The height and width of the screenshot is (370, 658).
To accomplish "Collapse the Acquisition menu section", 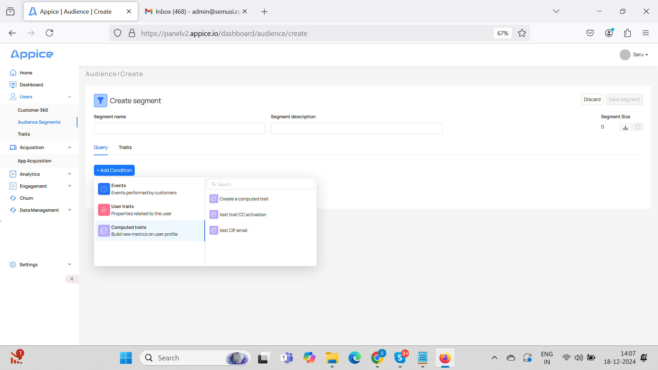I will click(x=70, y=148).
